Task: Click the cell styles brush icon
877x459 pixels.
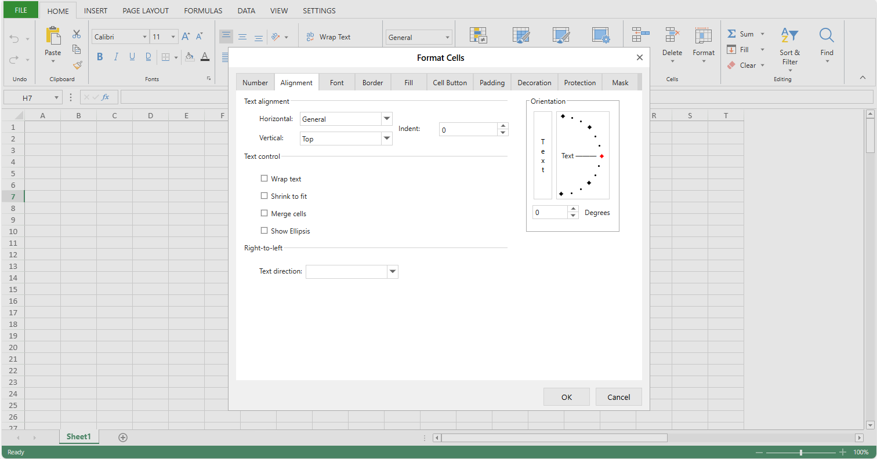Action: point(561,35)
